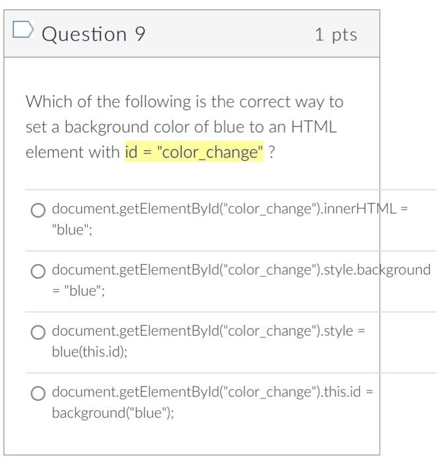Click the Question 9 heading
This screenshot has height=461, width=437.
pos(94,34)
